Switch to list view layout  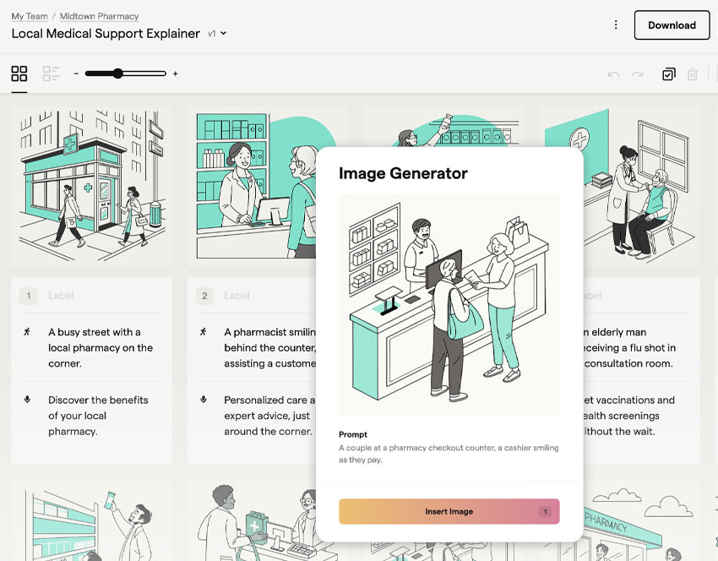point(50,74)
